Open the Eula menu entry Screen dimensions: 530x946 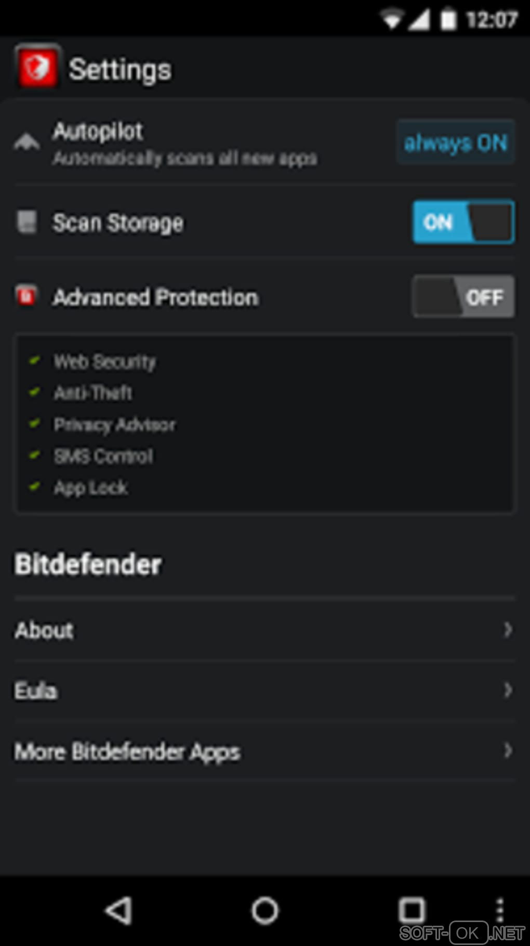(36, 691)
